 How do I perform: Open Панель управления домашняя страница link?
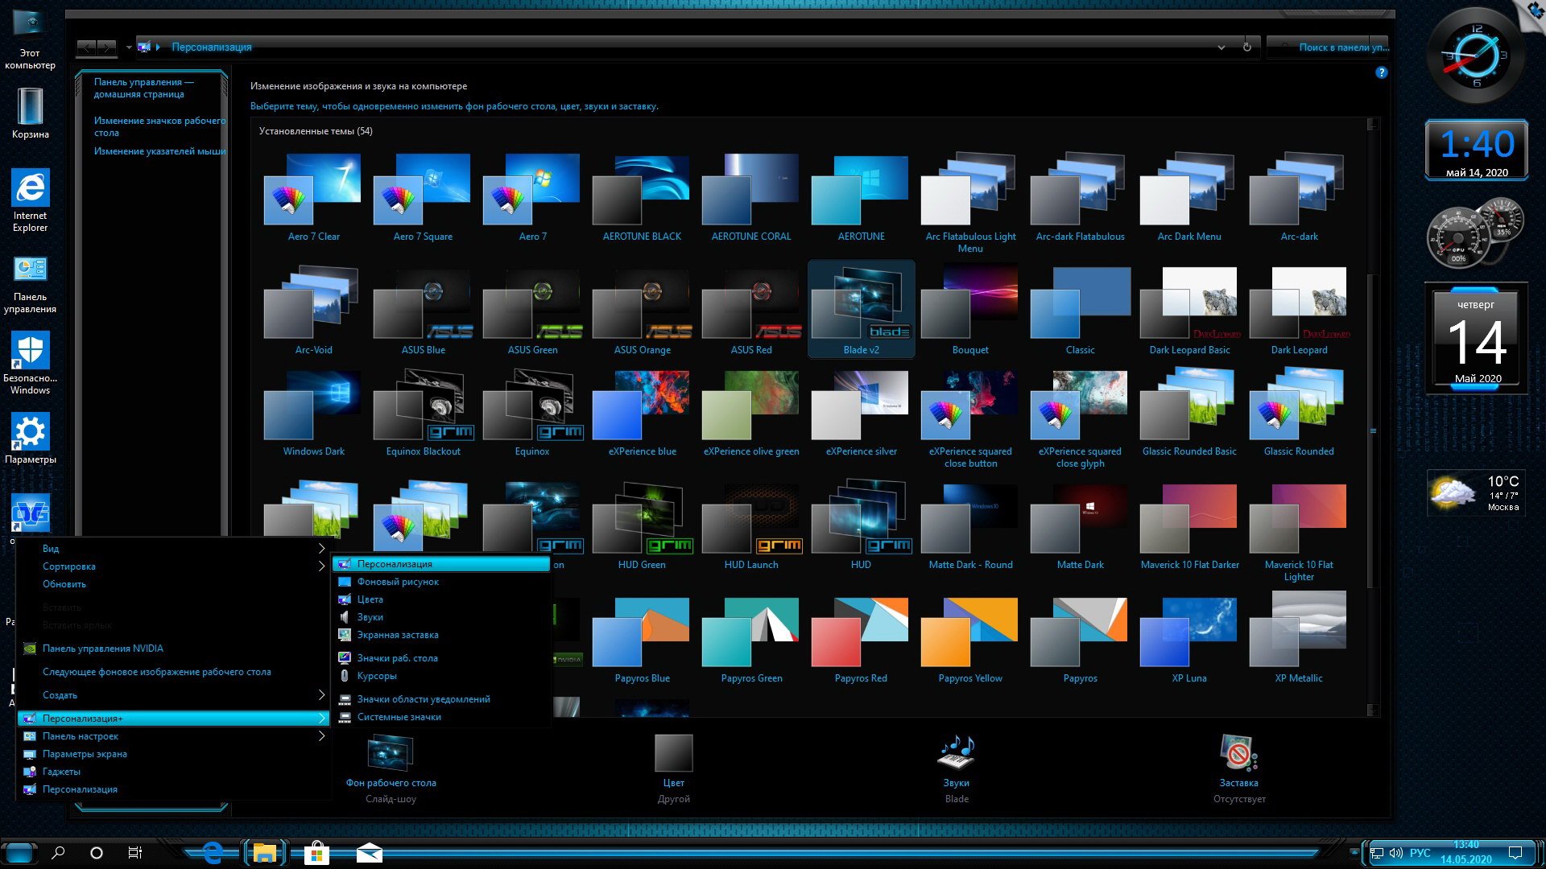point(143,88)
